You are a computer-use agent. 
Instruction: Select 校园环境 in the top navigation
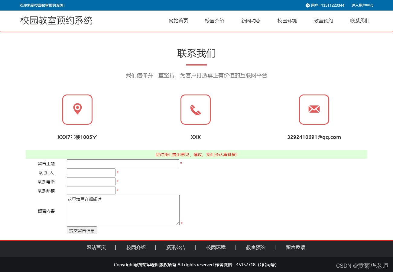coord(287,21)
